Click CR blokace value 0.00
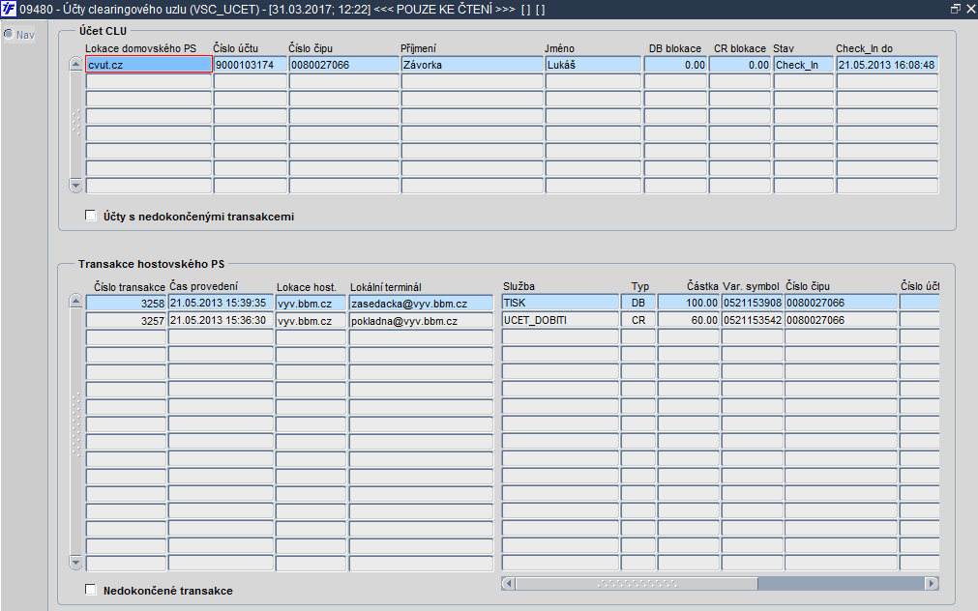Screen dimensions: 978x611 pyautogui.click(x=740, y=64)
